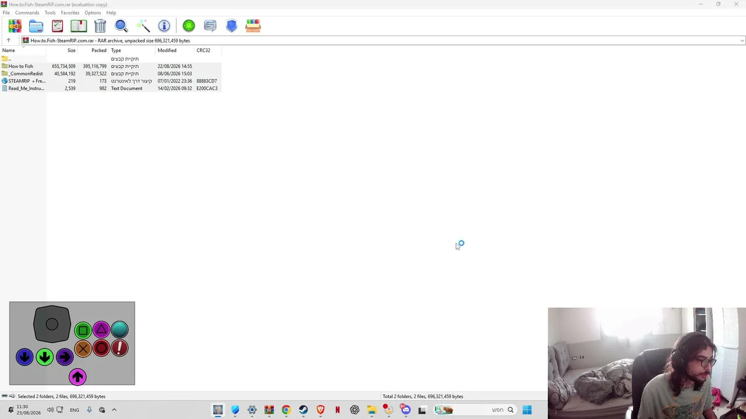The height and width of the screenshot is (419, 746).
Task: Click the purple right arrow controller button
Action: coord(65,357)
